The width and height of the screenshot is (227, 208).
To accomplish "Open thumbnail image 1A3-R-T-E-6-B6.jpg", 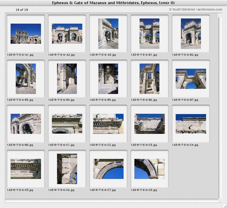I will [x=149, y=79].
